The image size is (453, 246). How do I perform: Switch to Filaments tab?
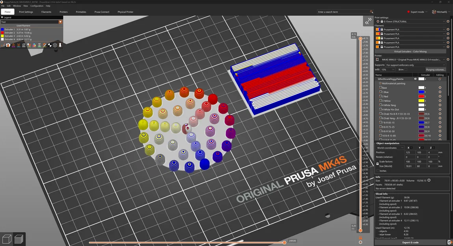tap(46, 12)
